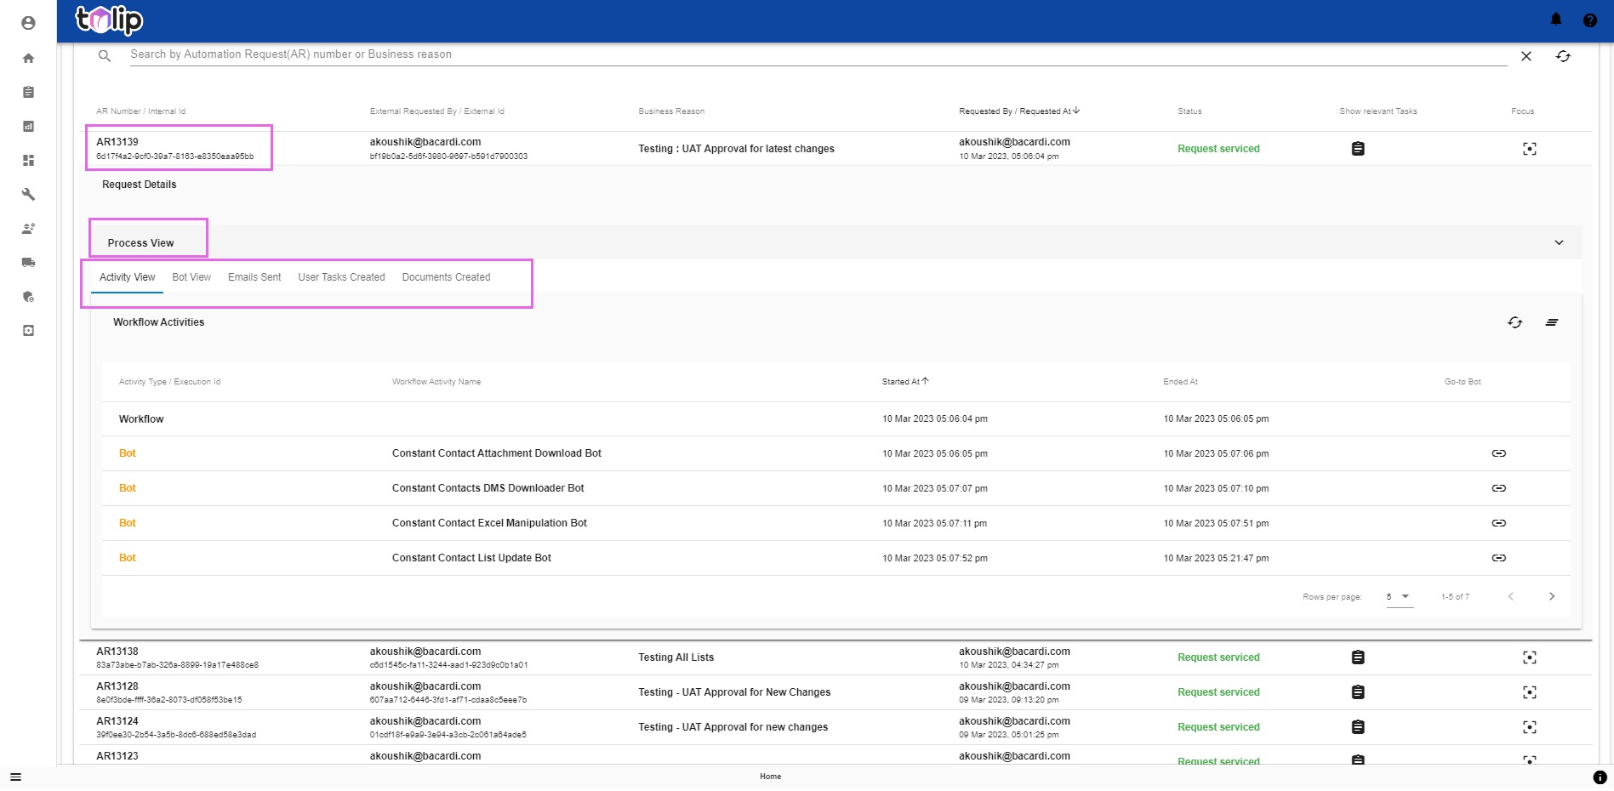1614x791 pixels.
Task: Open info icon in bottom right corner
Action: pos(1600,777)
